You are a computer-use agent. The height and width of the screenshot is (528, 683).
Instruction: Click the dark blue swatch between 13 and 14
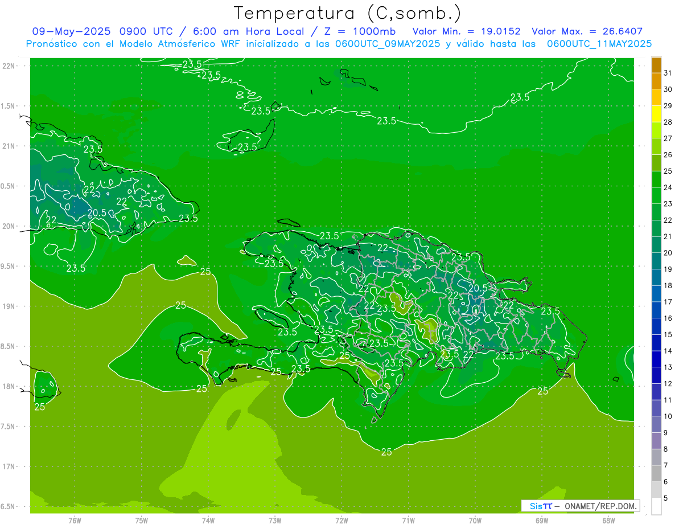pos(656,359)
